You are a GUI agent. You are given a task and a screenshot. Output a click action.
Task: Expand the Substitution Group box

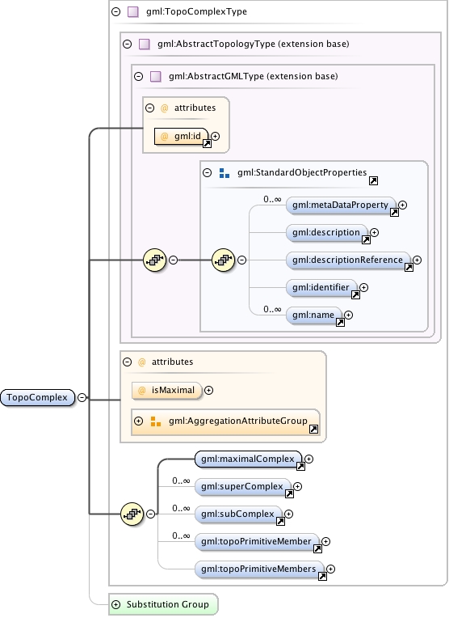click(115, 604)
